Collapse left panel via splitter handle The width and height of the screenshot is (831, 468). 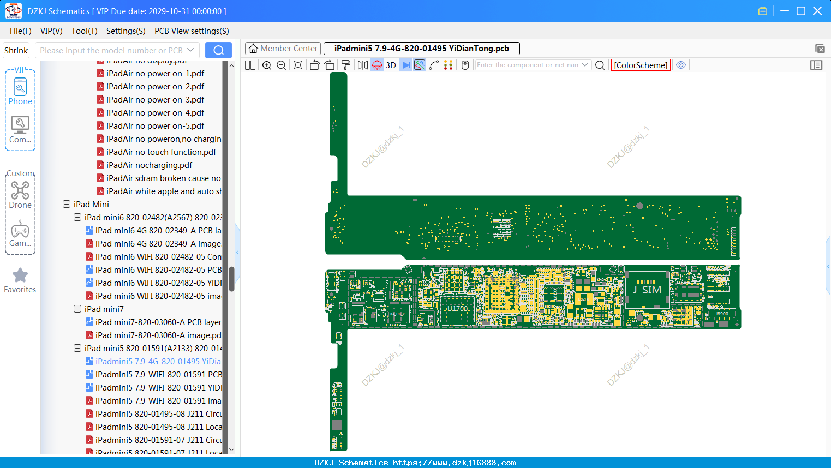(237, 253)
